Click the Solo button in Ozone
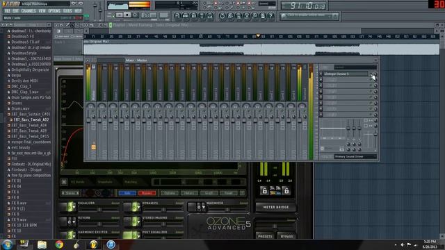Screen dimensions: 445x250 pyautogui.click(x=127, y=193)
